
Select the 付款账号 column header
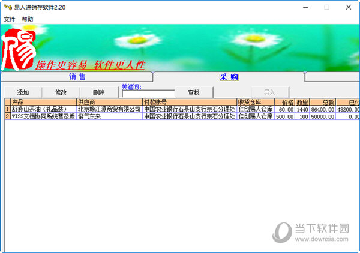[x=190, y=102]
